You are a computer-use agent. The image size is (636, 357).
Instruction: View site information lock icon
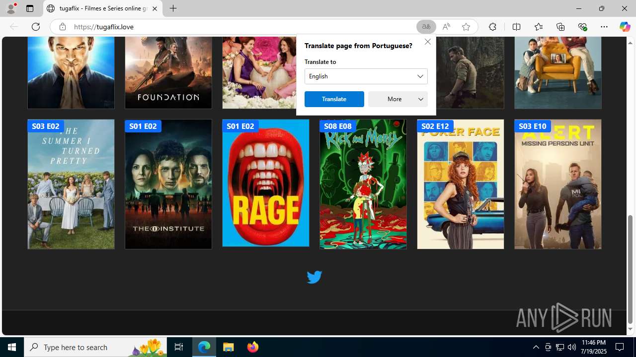coord(62,27)
